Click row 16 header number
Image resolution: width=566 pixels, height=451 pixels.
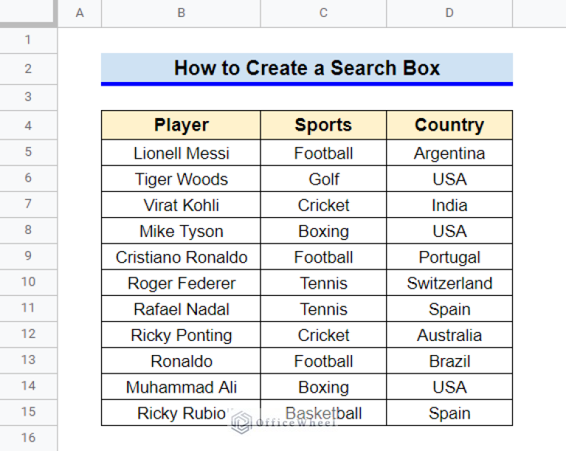[x=28, y=438]
